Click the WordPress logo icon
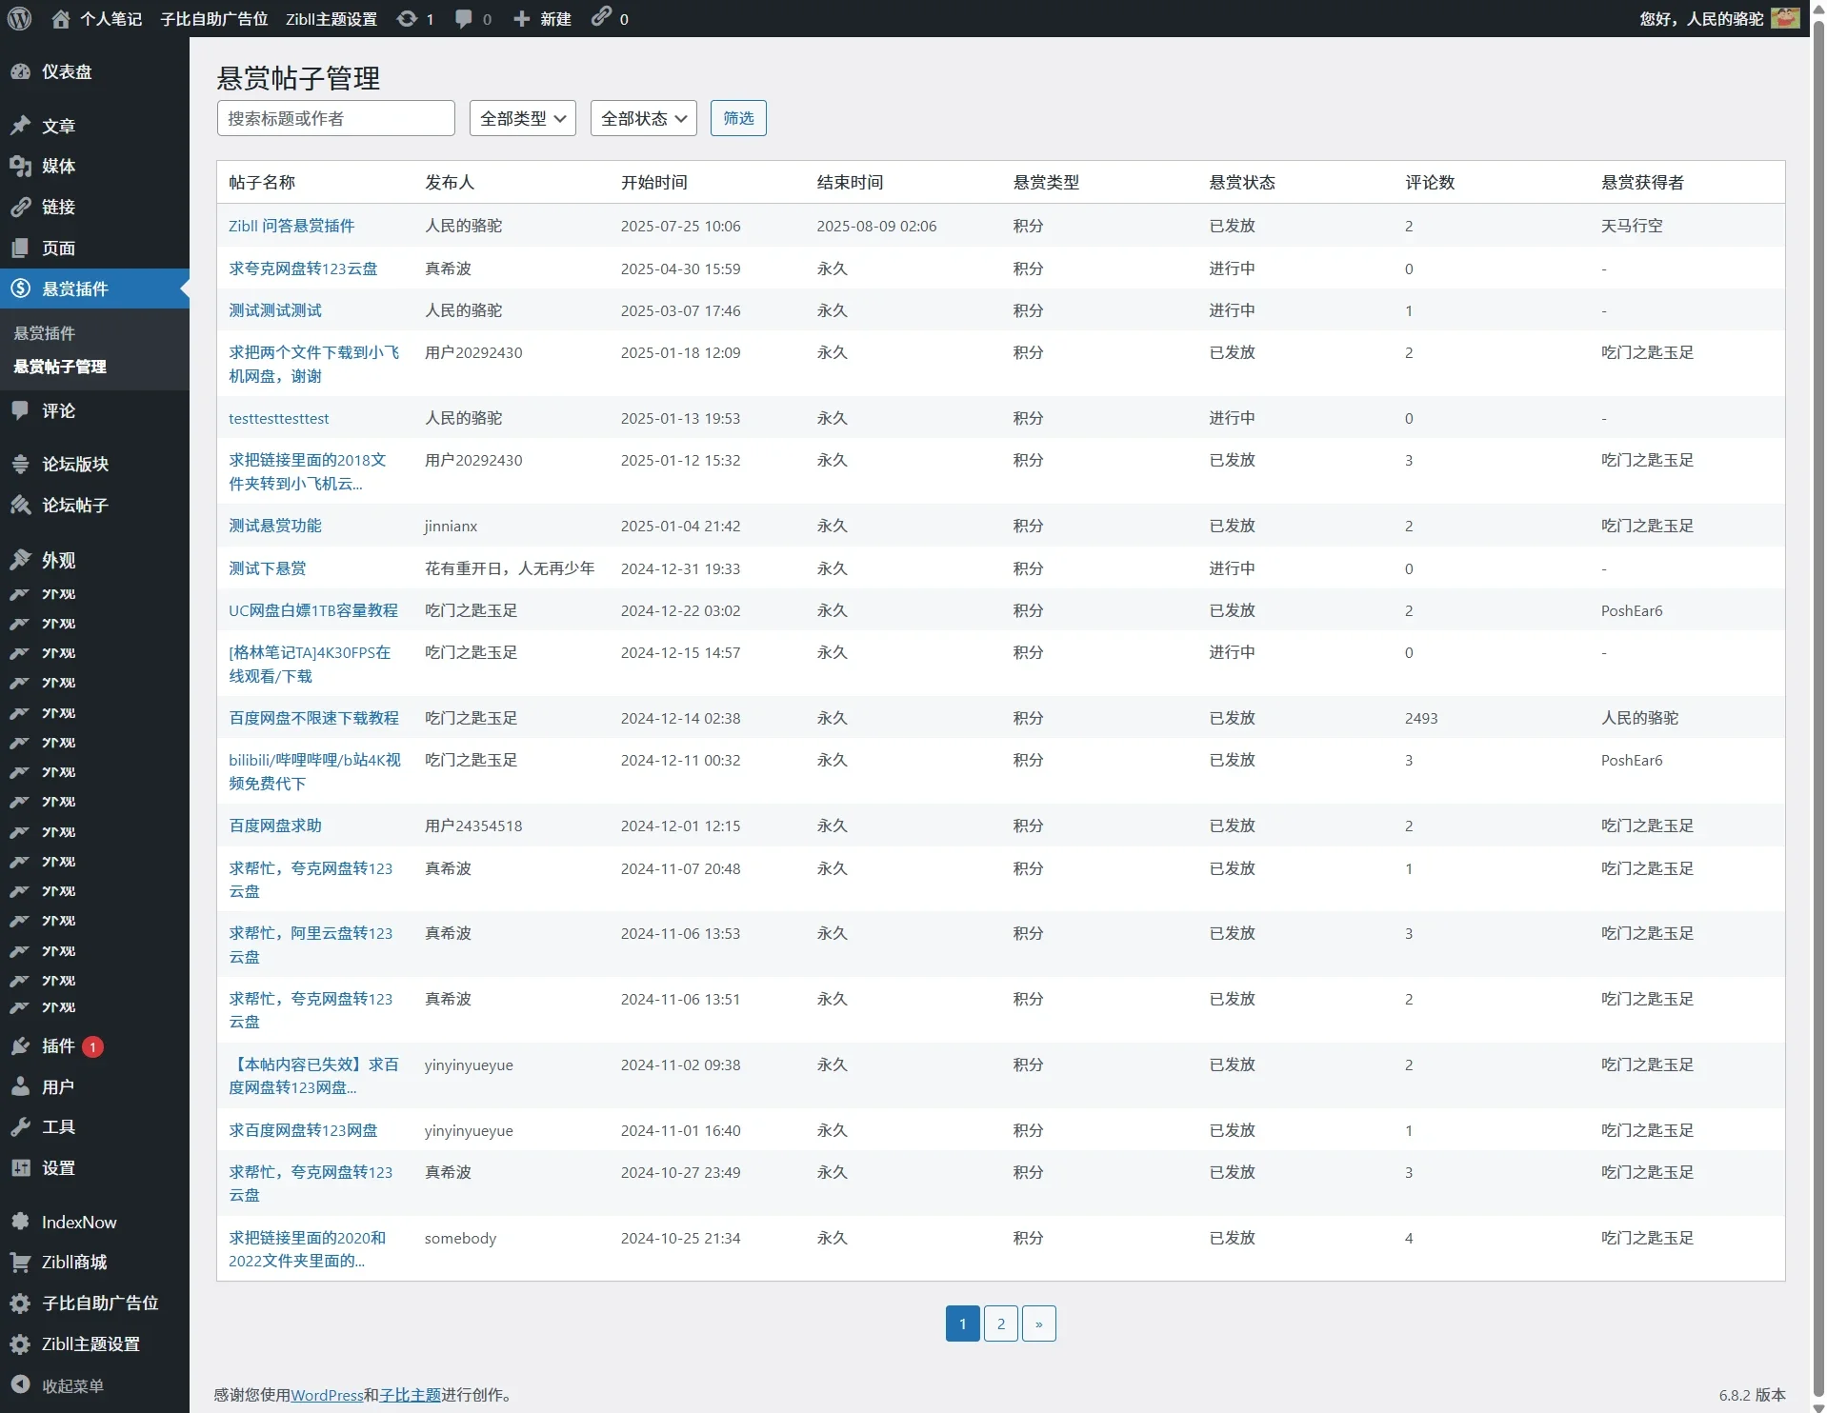The image size is (1827, 1413). click(x=19, y=18)
